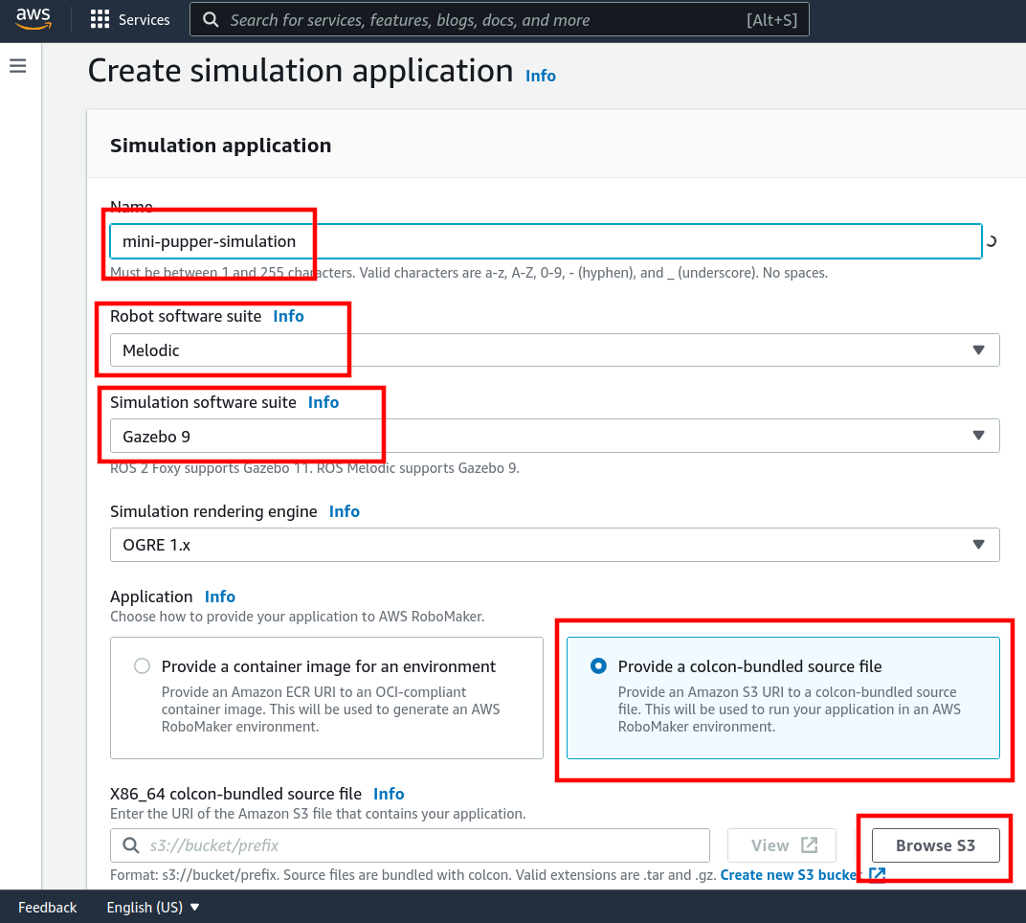Click the Browse S3 button
This screenshot has width=1026, height=923.
[936, 845]
